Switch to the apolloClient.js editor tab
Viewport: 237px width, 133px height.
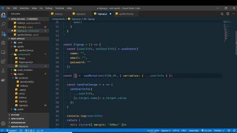(126, 14)
